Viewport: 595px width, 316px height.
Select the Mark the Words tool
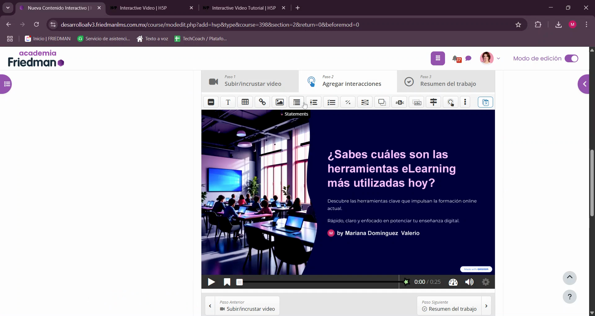point(399,102)
